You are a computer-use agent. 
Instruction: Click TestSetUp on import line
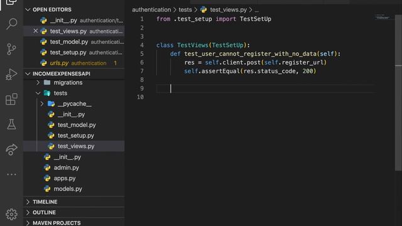click(x=256, y=19)
